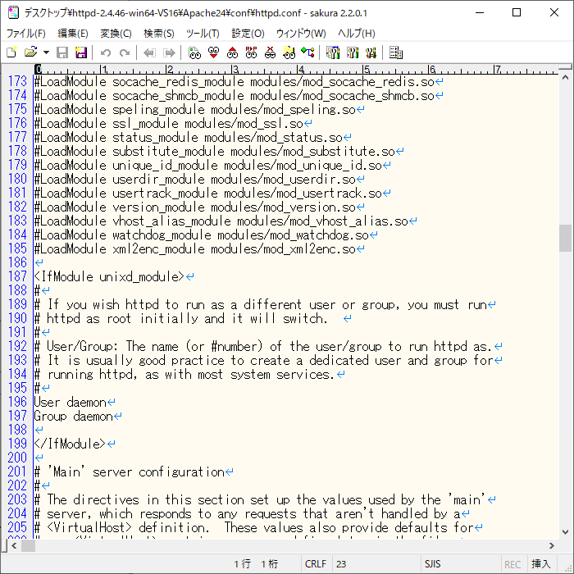Click the Save As icon
The width and height of the screenshot is (574, 574).
tap(81, 52)
